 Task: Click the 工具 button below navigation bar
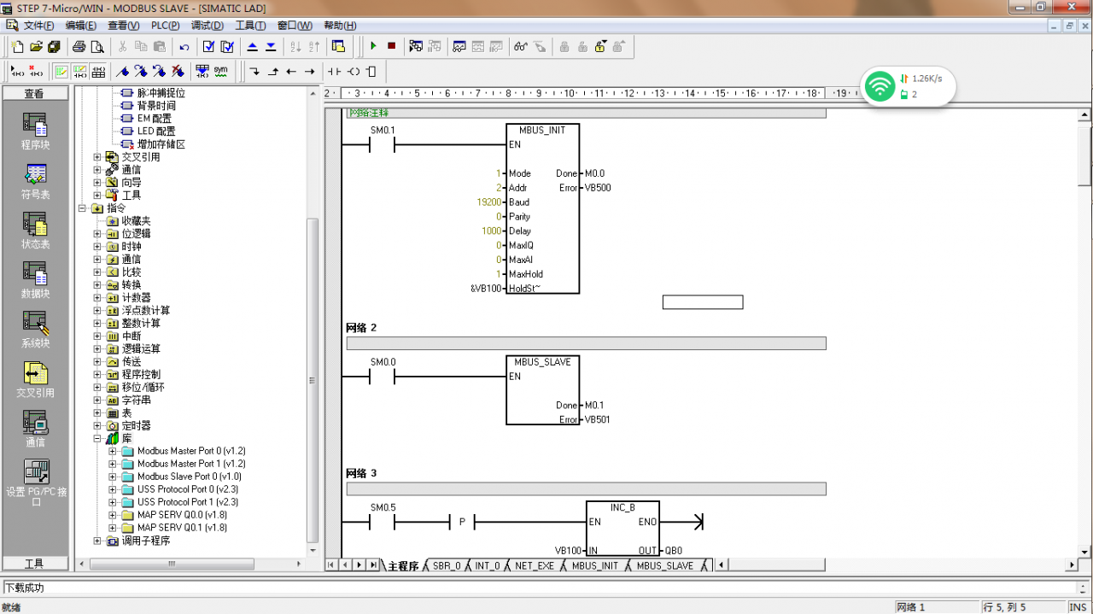pos(34,564)
